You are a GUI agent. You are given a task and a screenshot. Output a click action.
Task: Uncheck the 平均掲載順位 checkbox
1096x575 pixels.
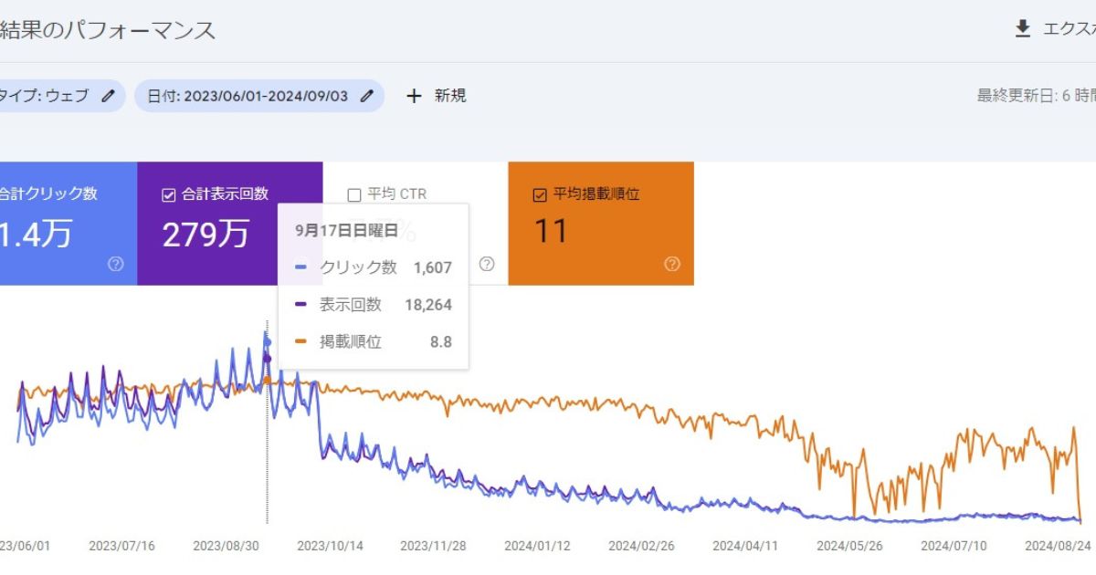point(540,194)
